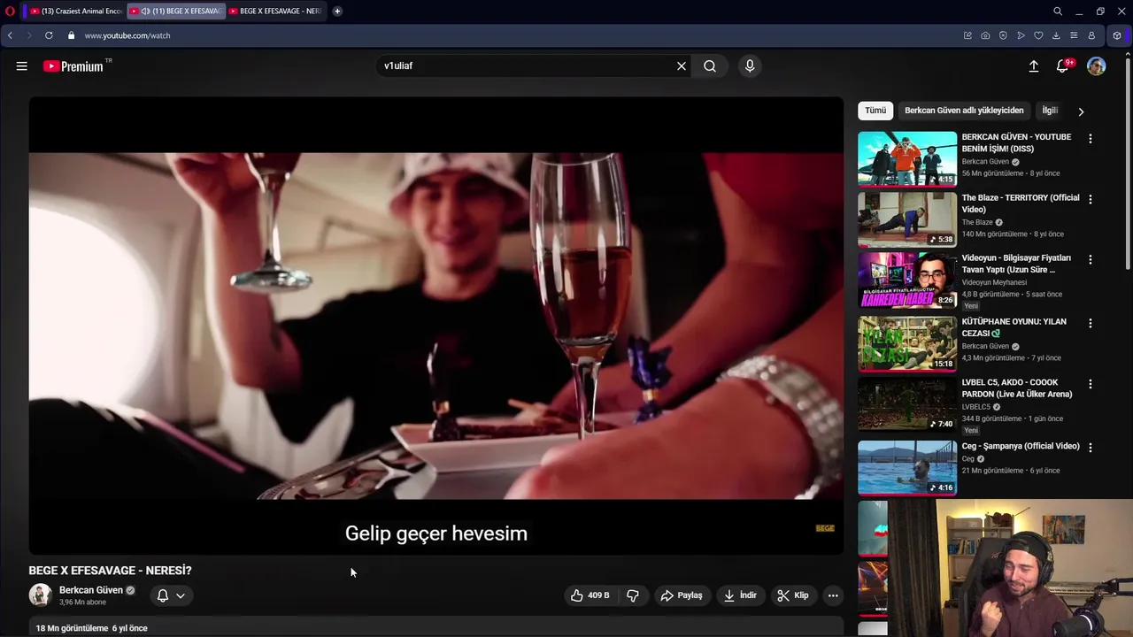Image resolution: width=1133 pixels, height=637 pixels.
Task: Open the Berkcan Güven channel name link
Action: coord(91,590)
